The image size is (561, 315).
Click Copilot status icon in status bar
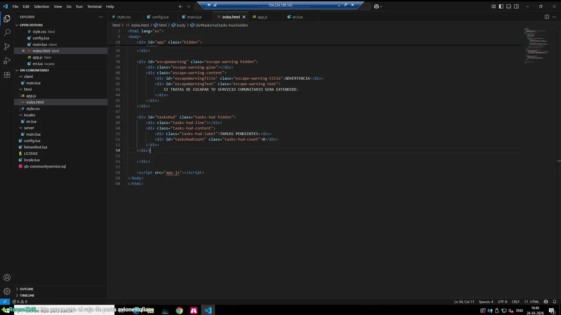click(546, 301)
